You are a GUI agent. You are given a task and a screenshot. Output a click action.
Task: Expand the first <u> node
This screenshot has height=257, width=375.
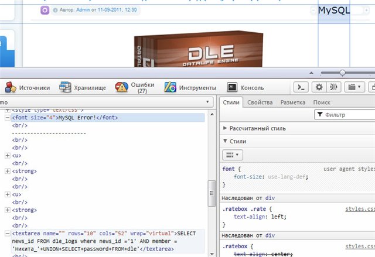8,156
